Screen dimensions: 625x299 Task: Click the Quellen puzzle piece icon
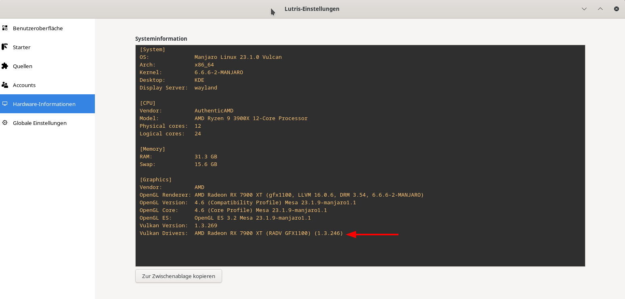click(x=5, y=66)
